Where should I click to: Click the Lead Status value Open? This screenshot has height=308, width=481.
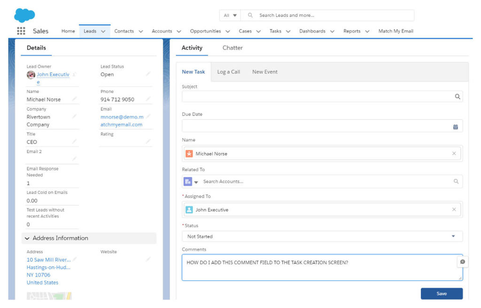(x=107, y=75)
